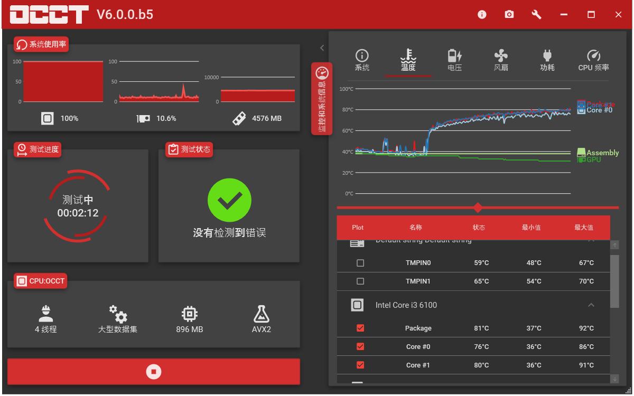This screenshot has height=396, width=634.
Task: Take a screenshot with the camera icon
Action: click(x=509, y=15)
